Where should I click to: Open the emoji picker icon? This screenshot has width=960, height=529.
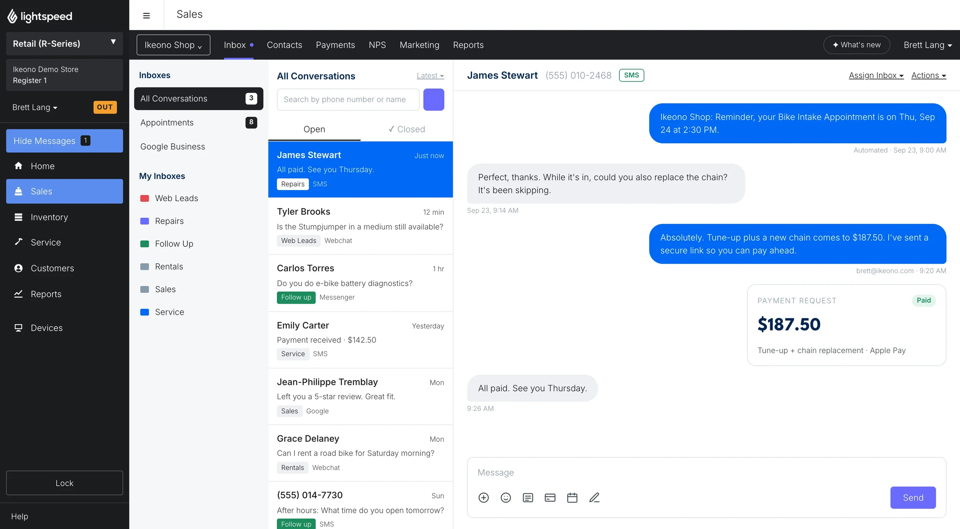tap(506, 498)
